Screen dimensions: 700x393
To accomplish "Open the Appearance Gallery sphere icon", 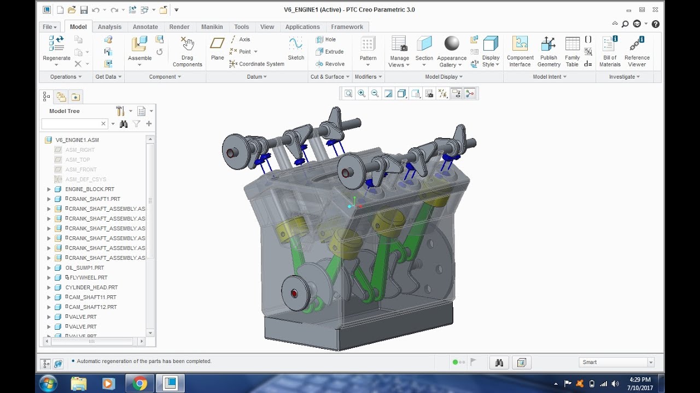I will pos(452,44).
